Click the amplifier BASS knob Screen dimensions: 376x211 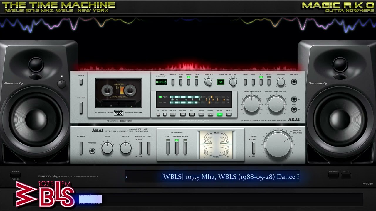(x=107, y=148)
